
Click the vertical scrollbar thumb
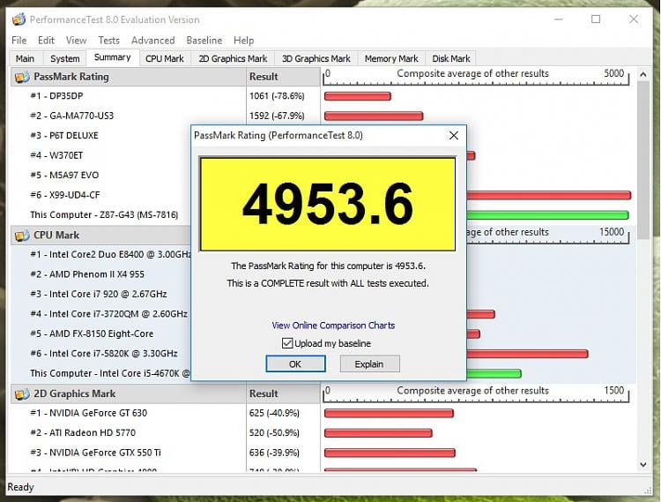[643, 161]
